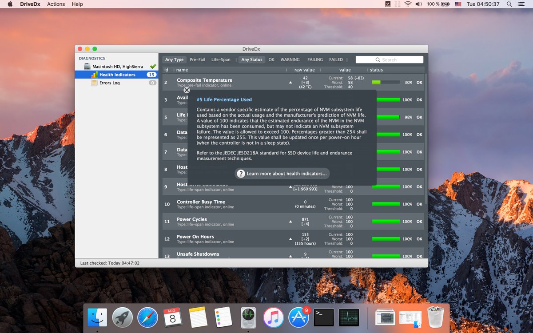
Task: Show only FAILING status indicators
Action: click(x=315, y=59)
